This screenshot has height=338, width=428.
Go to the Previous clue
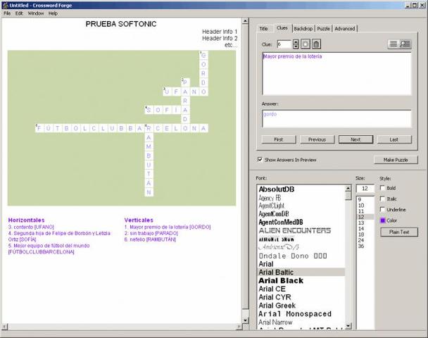pos(317,139)
